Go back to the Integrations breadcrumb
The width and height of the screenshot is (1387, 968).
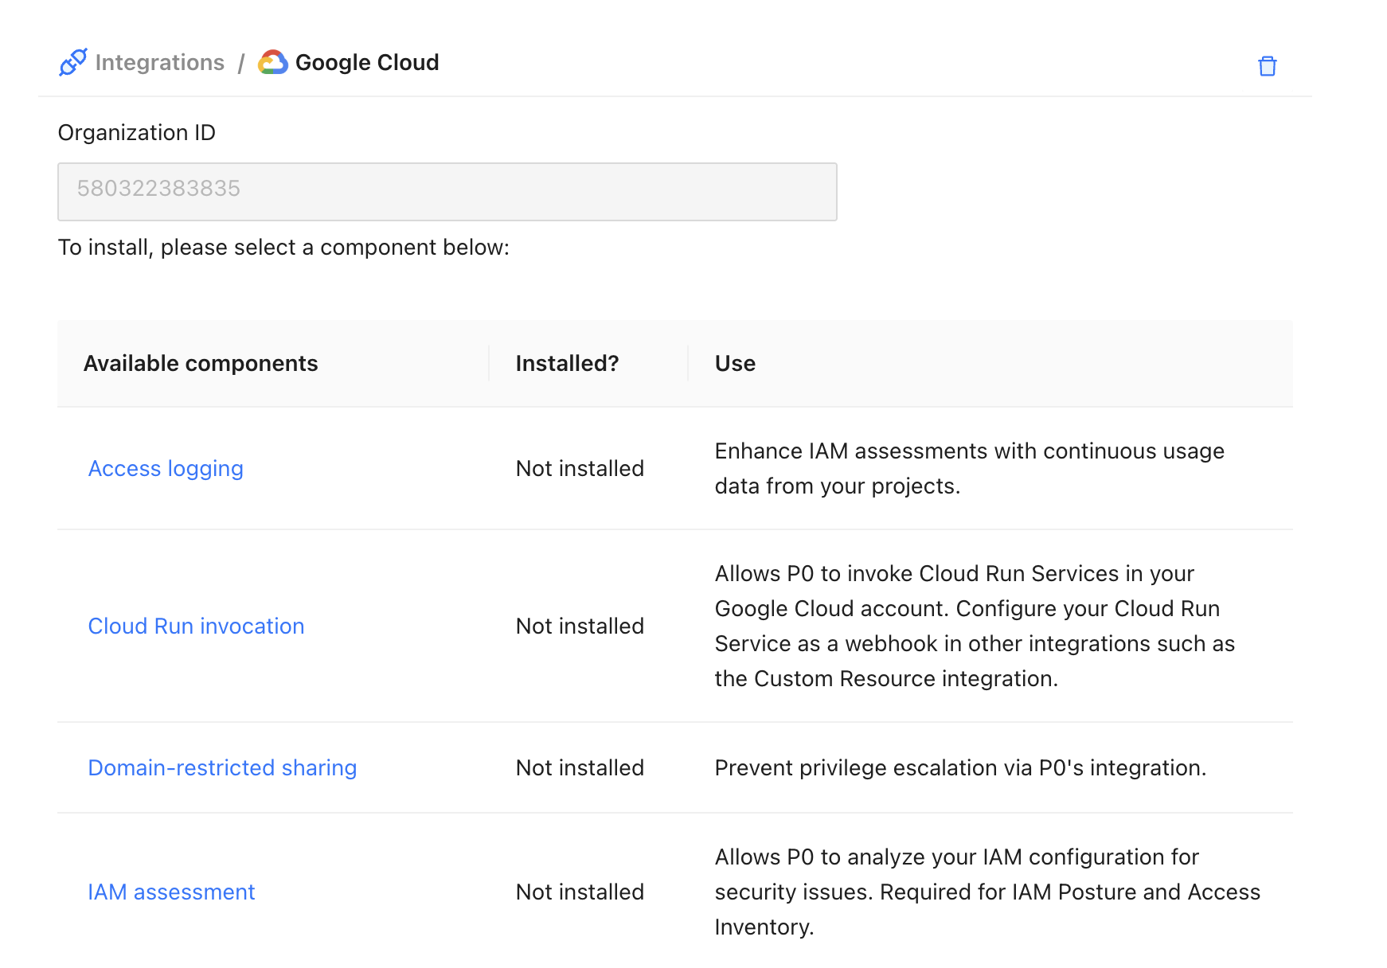(159, 62)
